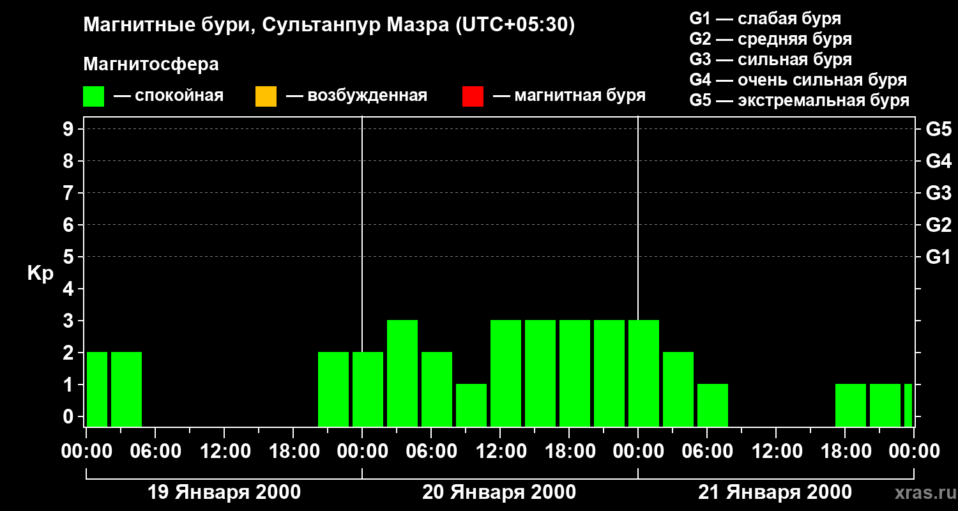Click the '06:00' time label under 20 January

point(431,452)
